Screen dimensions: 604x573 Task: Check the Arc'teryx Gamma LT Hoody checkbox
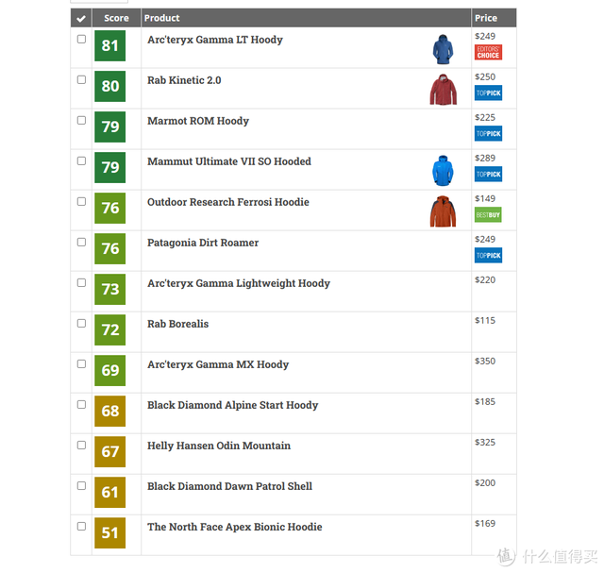[81, 39]
